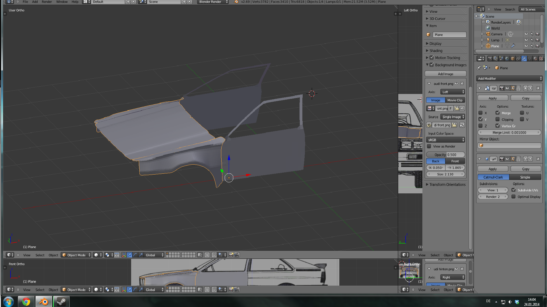
Task: Open the File menu
Action: coord(25,2)
